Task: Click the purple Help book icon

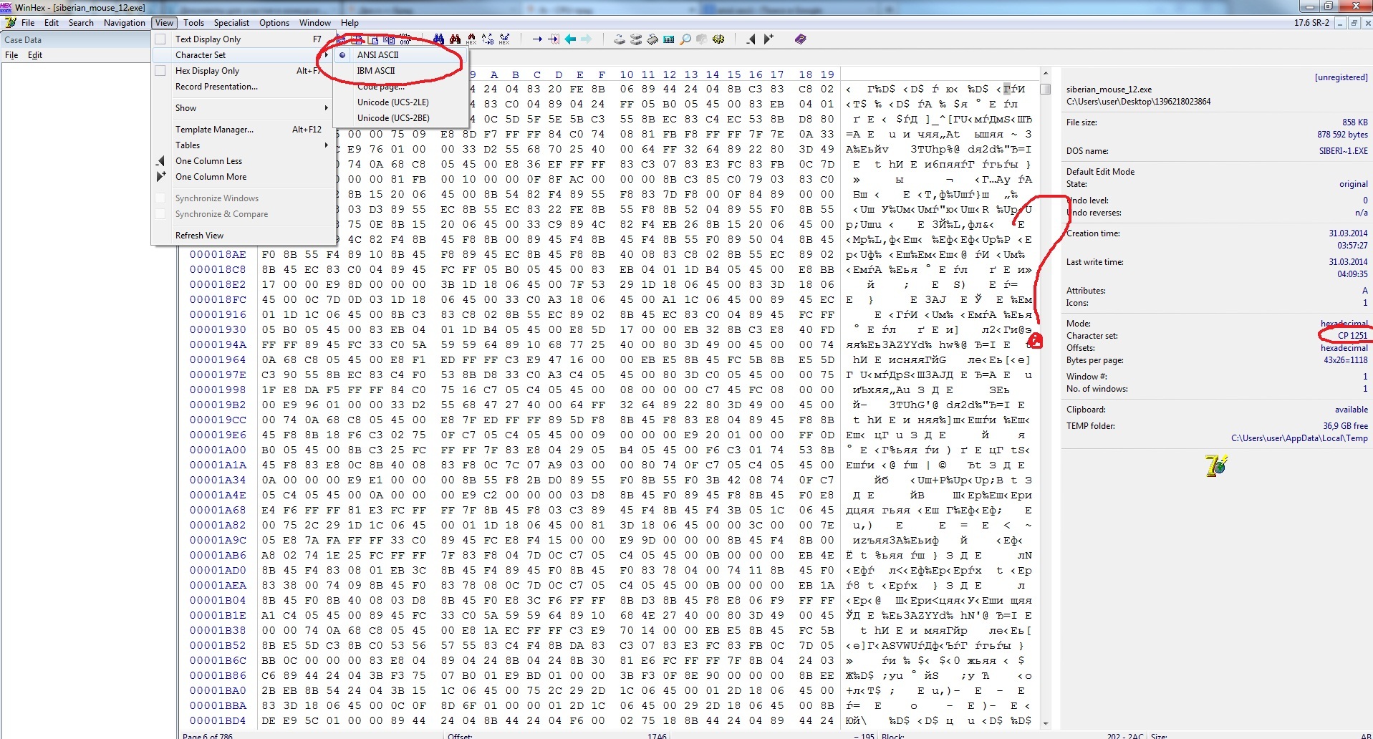Action: pos(801,39)
